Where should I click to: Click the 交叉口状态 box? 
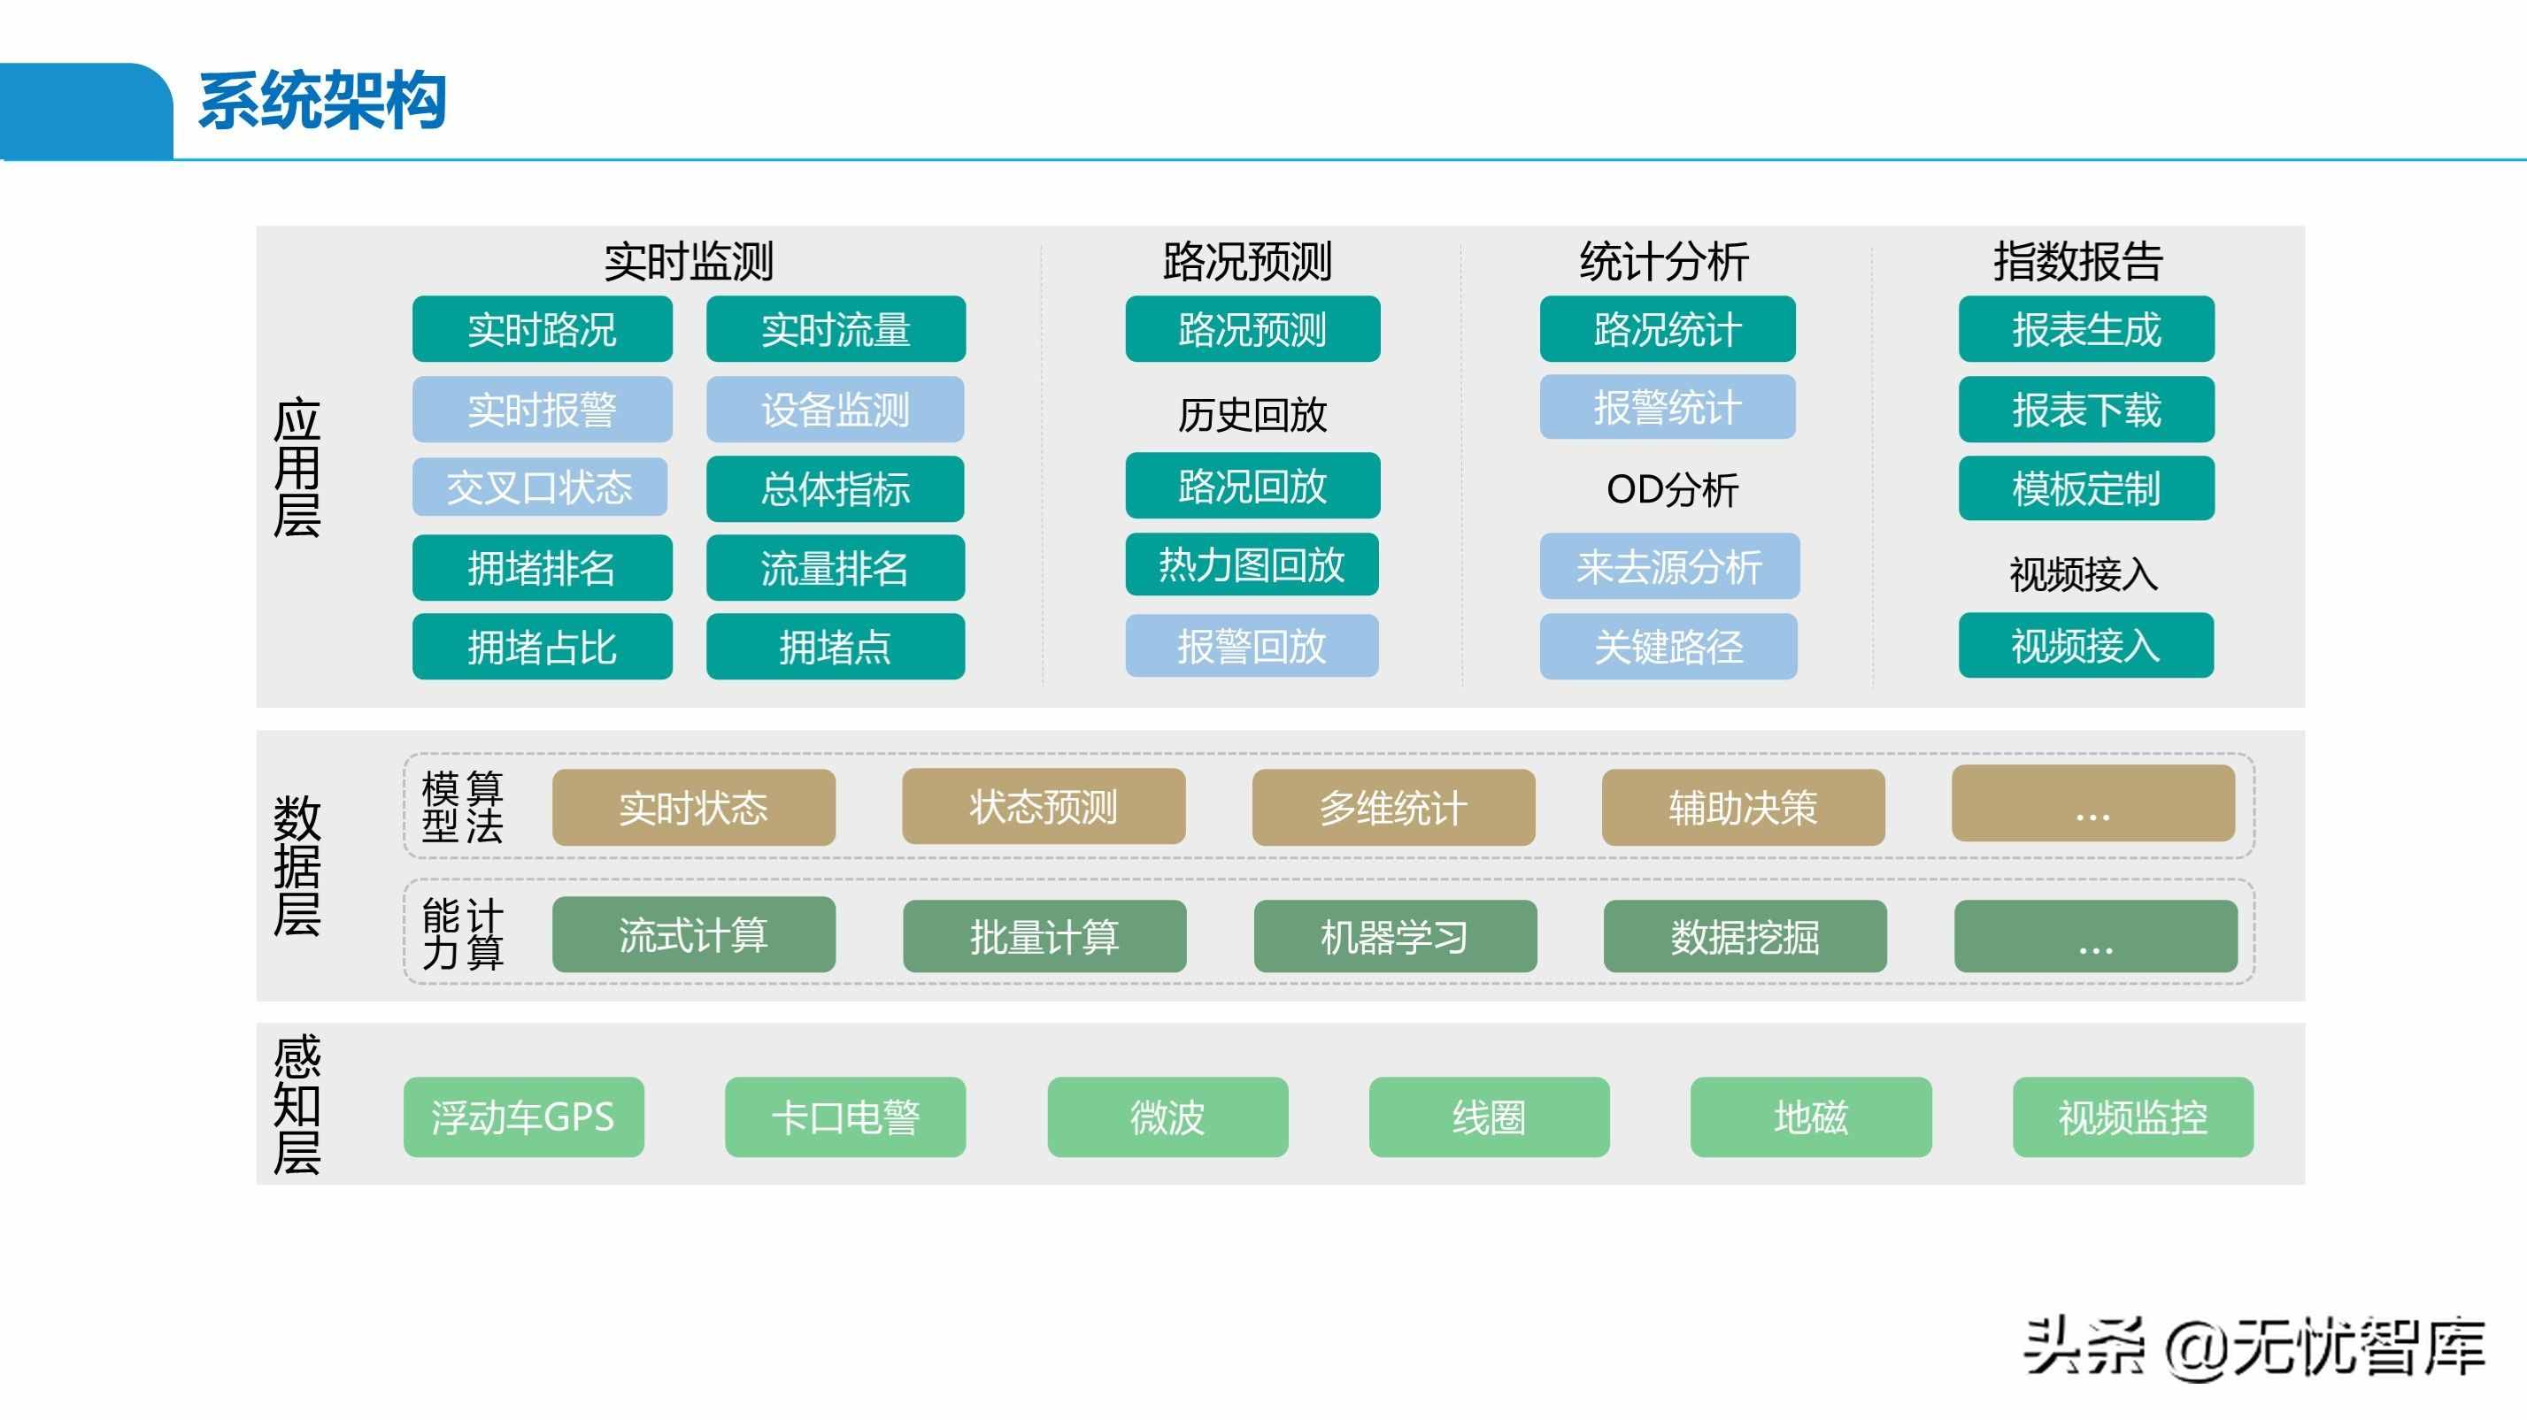[x=540, y=487]
